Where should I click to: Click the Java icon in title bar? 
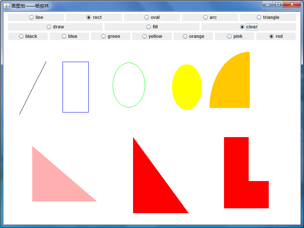(6, 6)
